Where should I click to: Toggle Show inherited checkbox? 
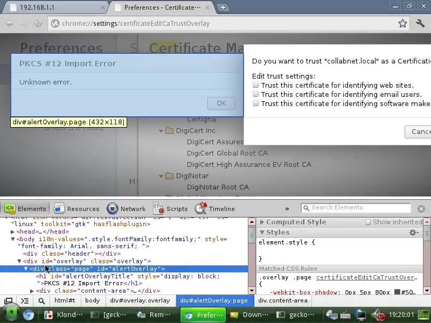click(368, 222)
